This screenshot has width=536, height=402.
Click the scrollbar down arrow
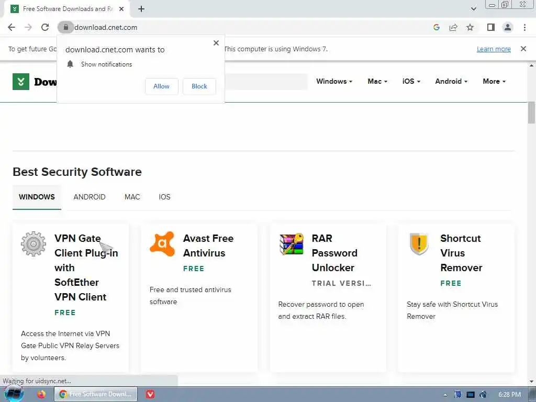(532, 381)
